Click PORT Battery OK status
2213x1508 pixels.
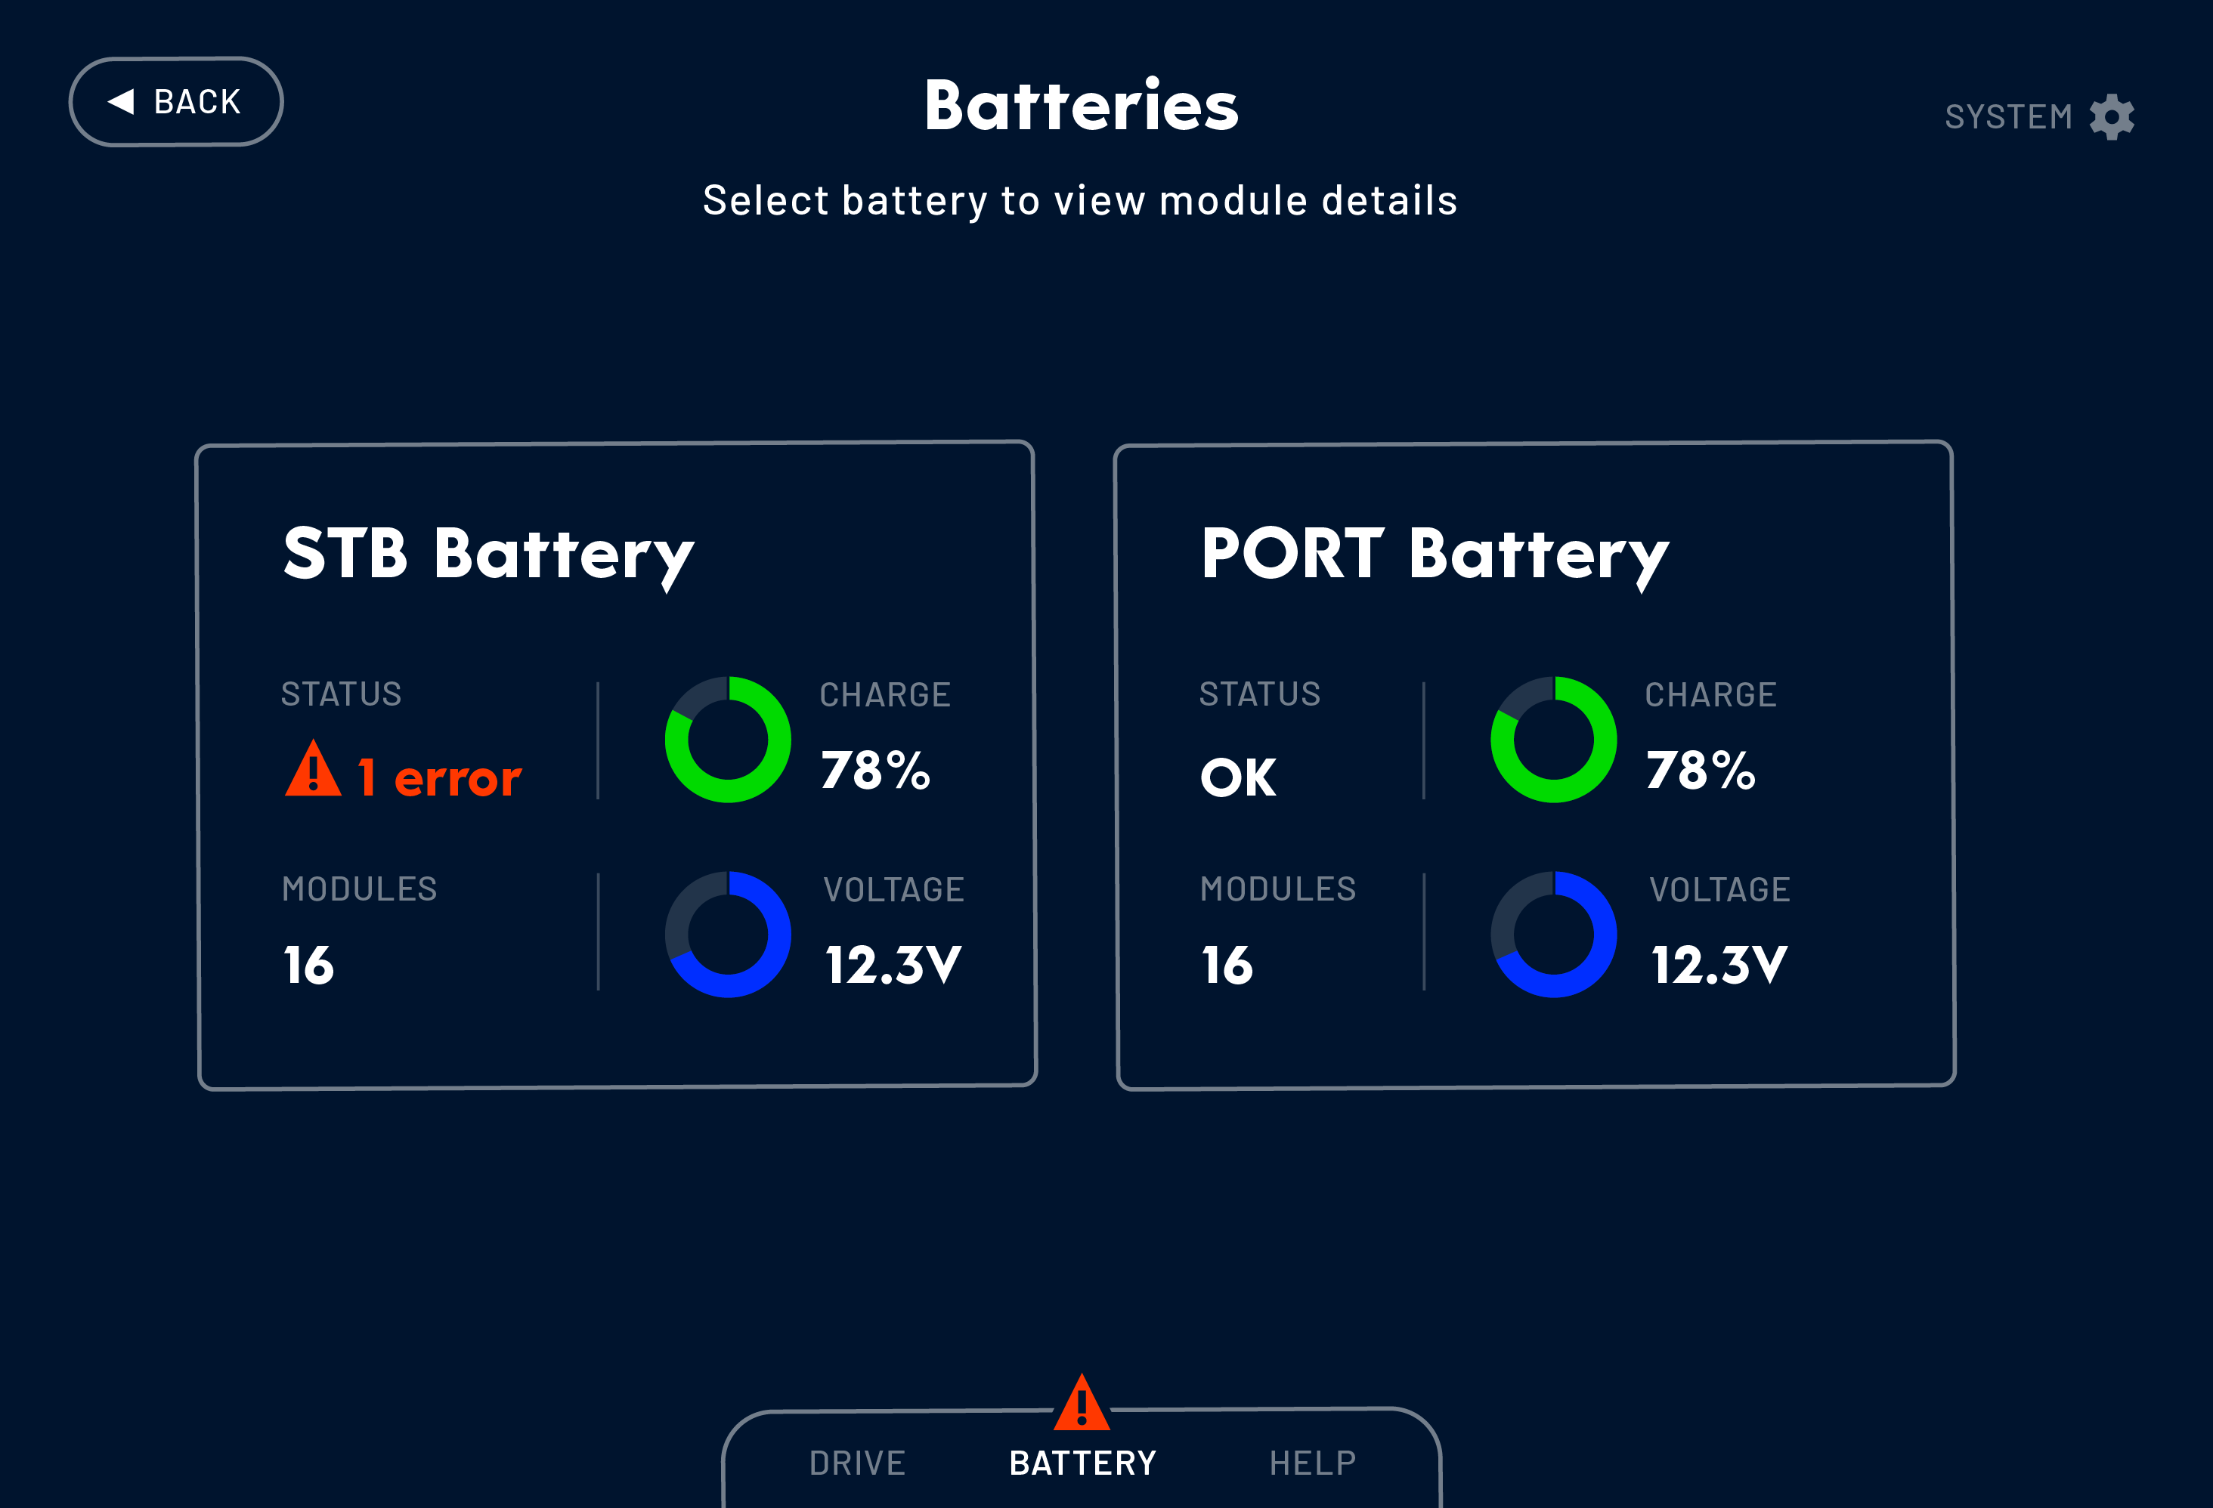coord(1237,778)
